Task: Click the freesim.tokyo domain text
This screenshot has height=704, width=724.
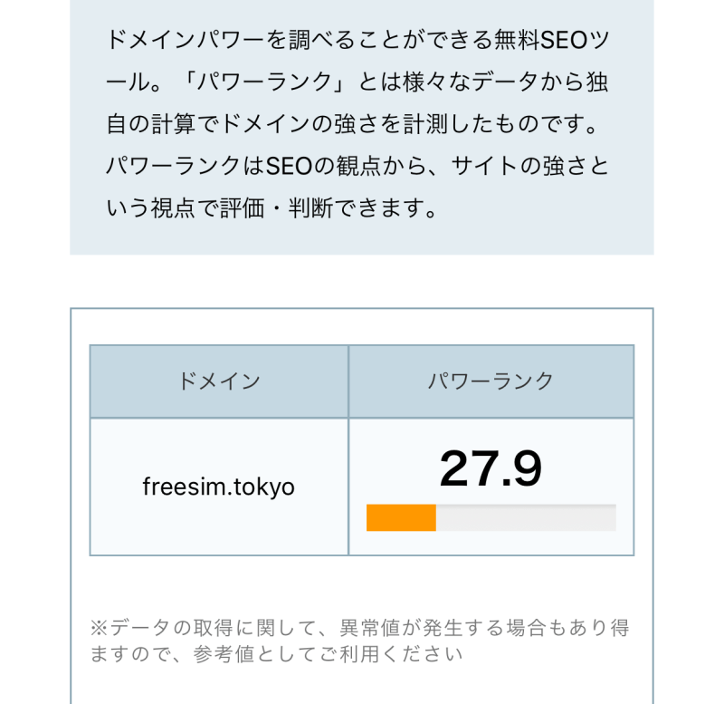Action: coord(219,487)
